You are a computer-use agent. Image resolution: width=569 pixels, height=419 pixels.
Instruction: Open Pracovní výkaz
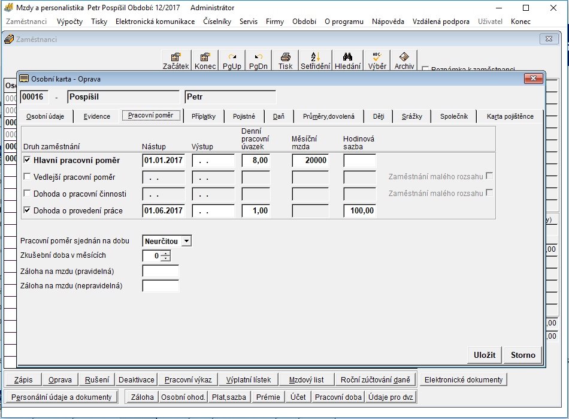coord(188,380)
